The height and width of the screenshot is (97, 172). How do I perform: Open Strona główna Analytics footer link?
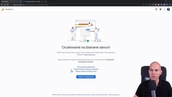(x=69, y=95)
